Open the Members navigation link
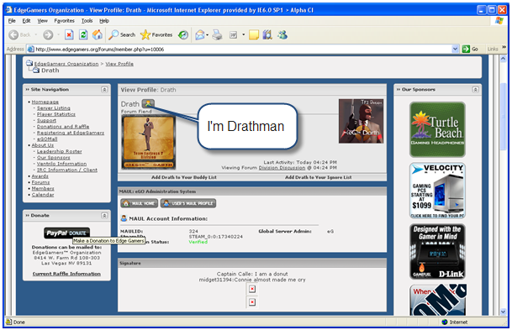This screenshot has height=330, width=512. [43, 189]
